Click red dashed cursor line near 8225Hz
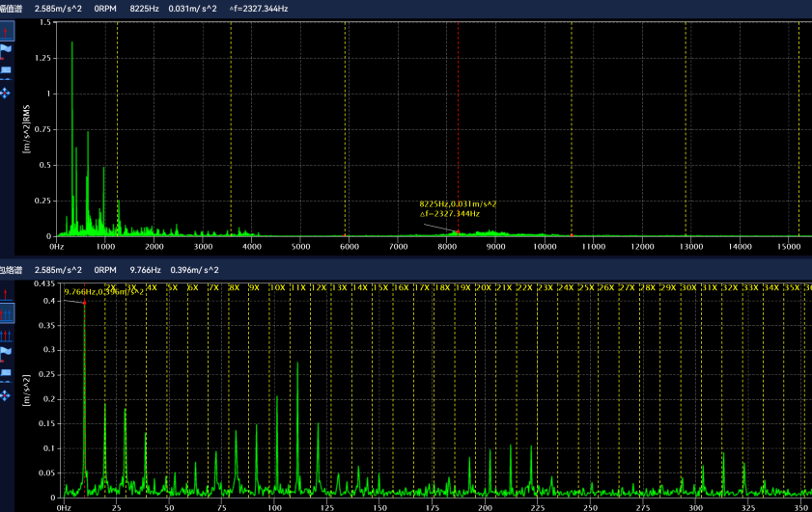Image resolution: width=812 pixels, height=512 pixels. (458, 125)
